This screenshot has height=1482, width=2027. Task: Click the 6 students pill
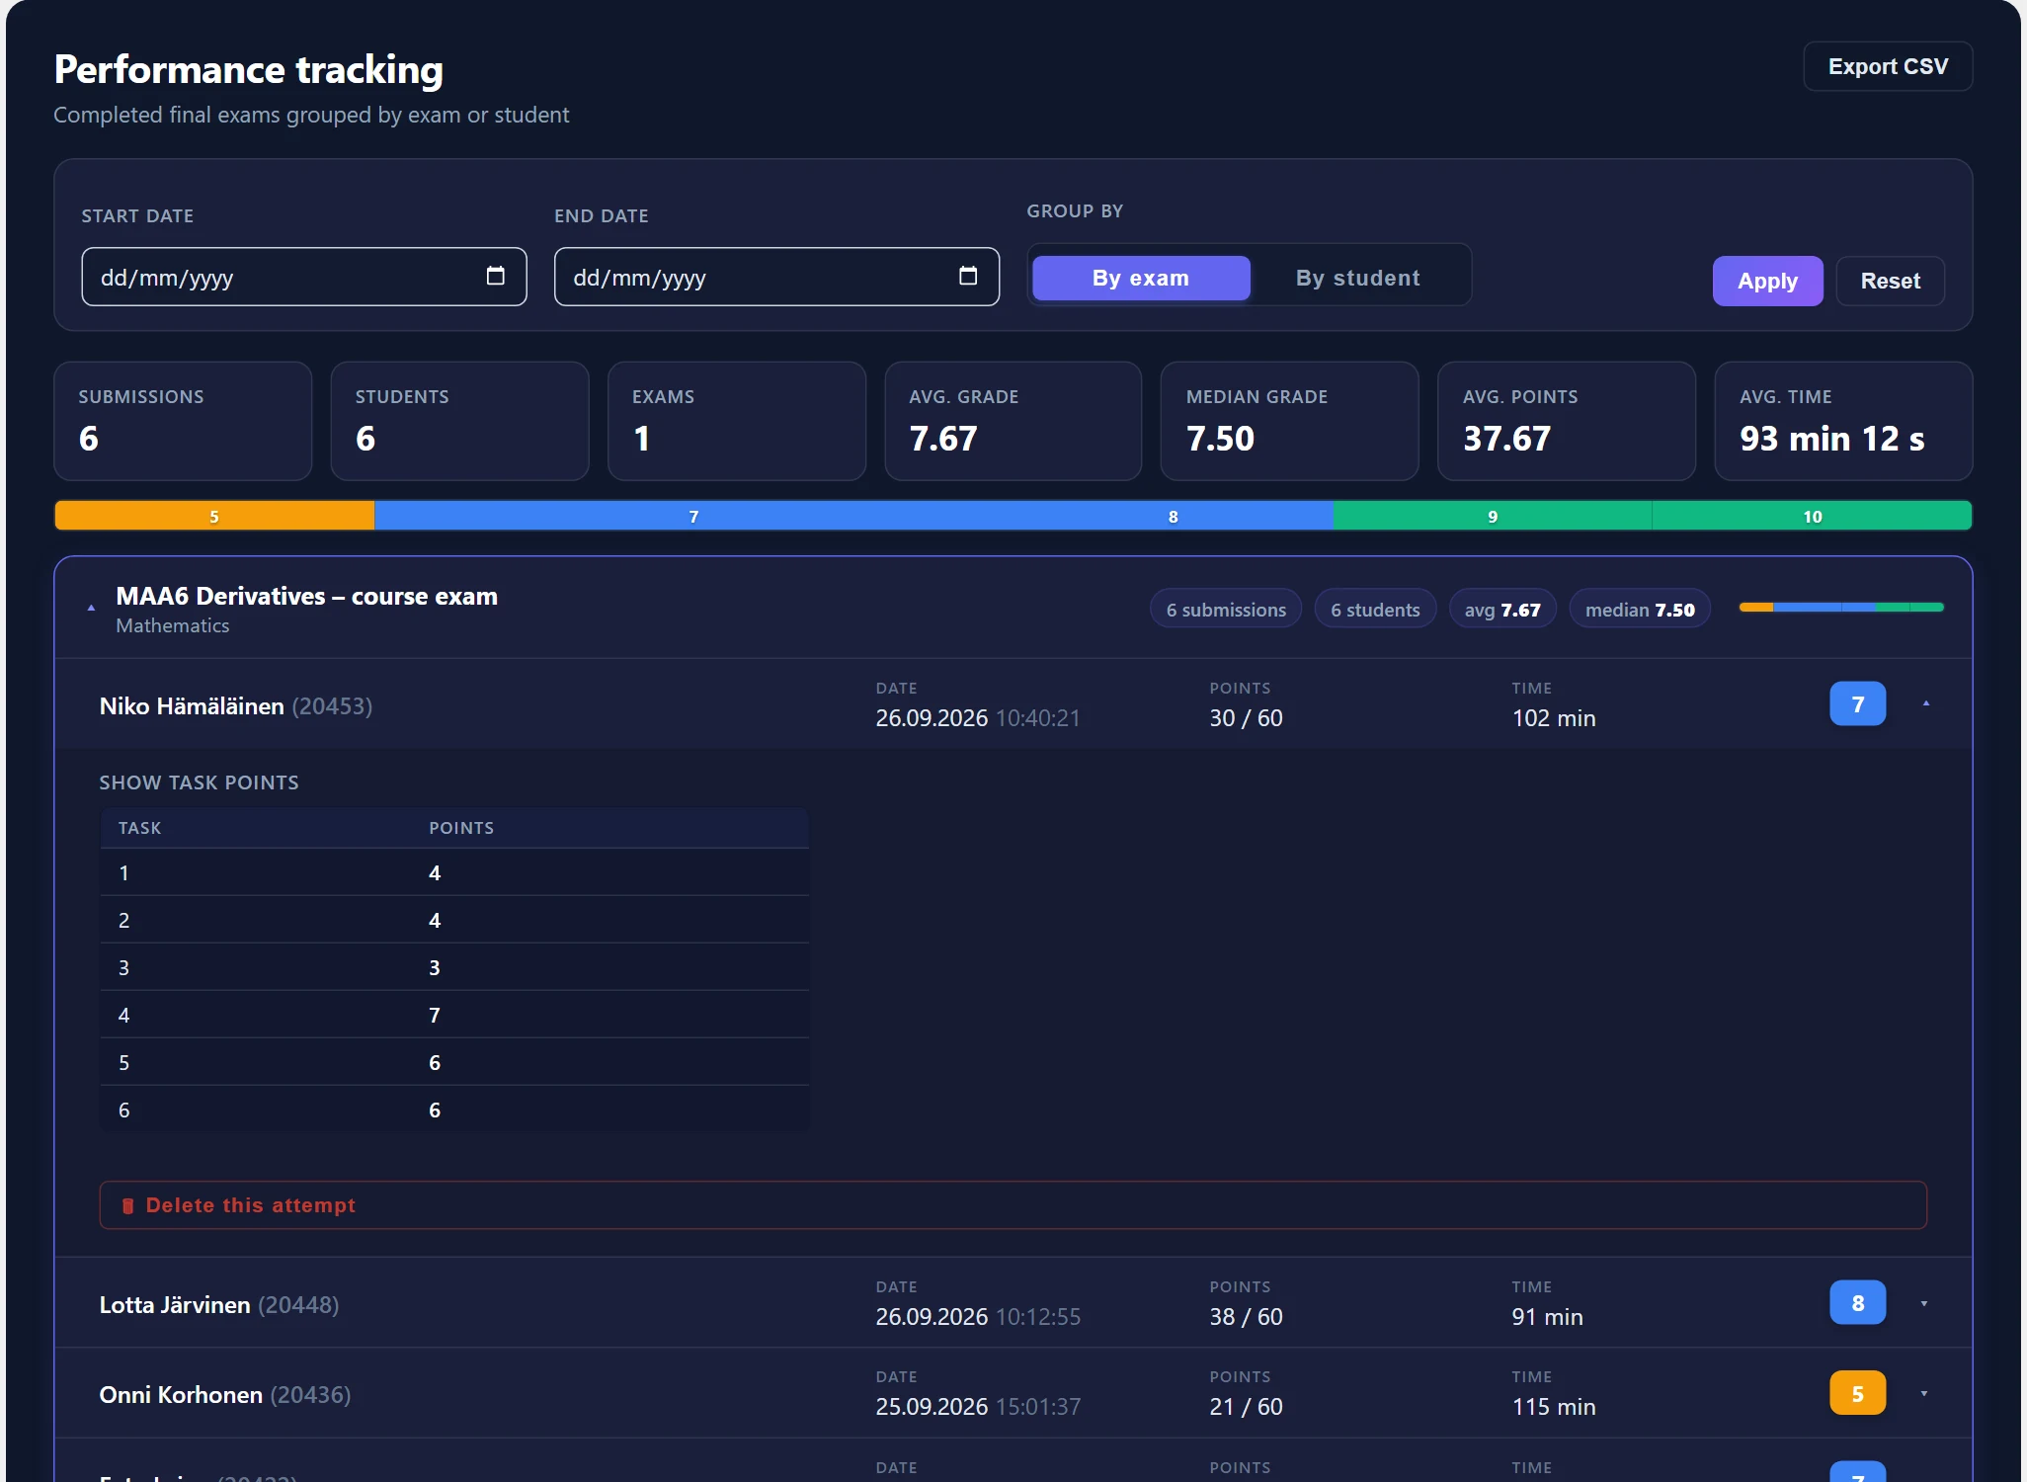[x=1375, y=610]
